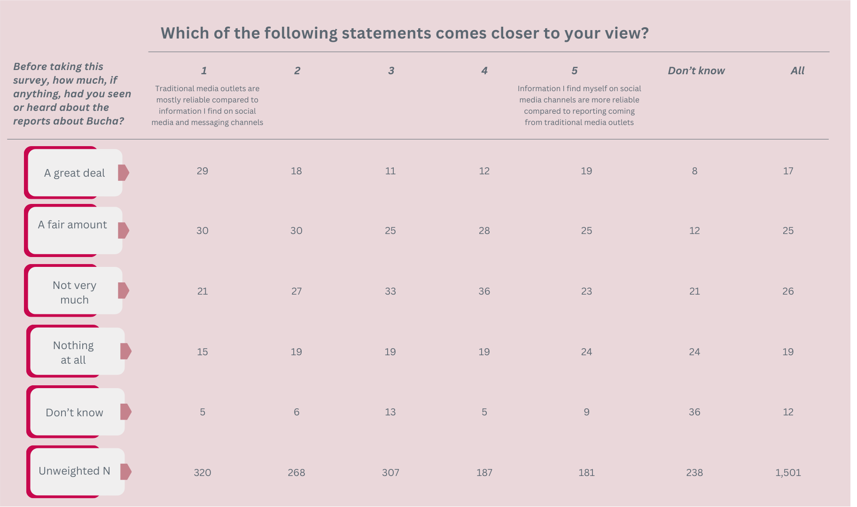Click the arrow beside A great deal
The image size is (857, 507).
pyautogui.click(x=124, y=173)
